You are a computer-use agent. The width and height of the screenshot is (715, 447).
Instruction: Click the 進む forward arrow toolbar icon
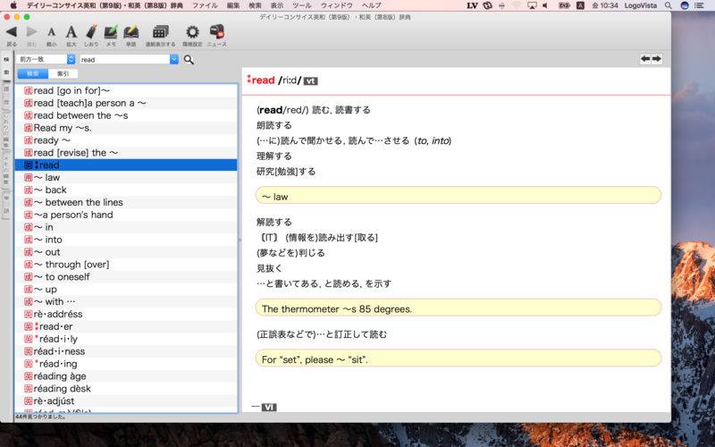[x=31, y=32]
